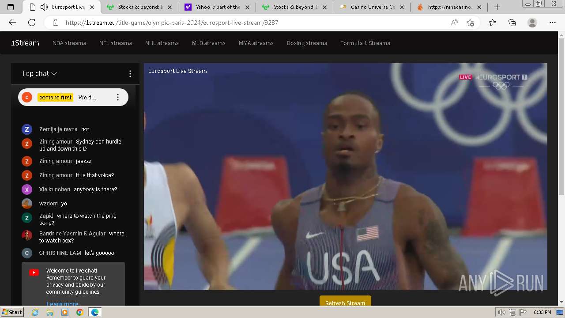Open NHL streams
The width and height of the screenshot is (565, 318).
point(162,43)
